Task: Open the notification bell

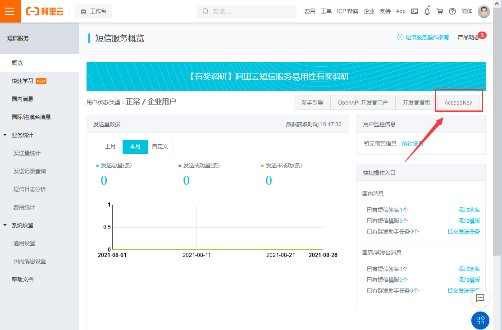Action: [x=427, y=11]
